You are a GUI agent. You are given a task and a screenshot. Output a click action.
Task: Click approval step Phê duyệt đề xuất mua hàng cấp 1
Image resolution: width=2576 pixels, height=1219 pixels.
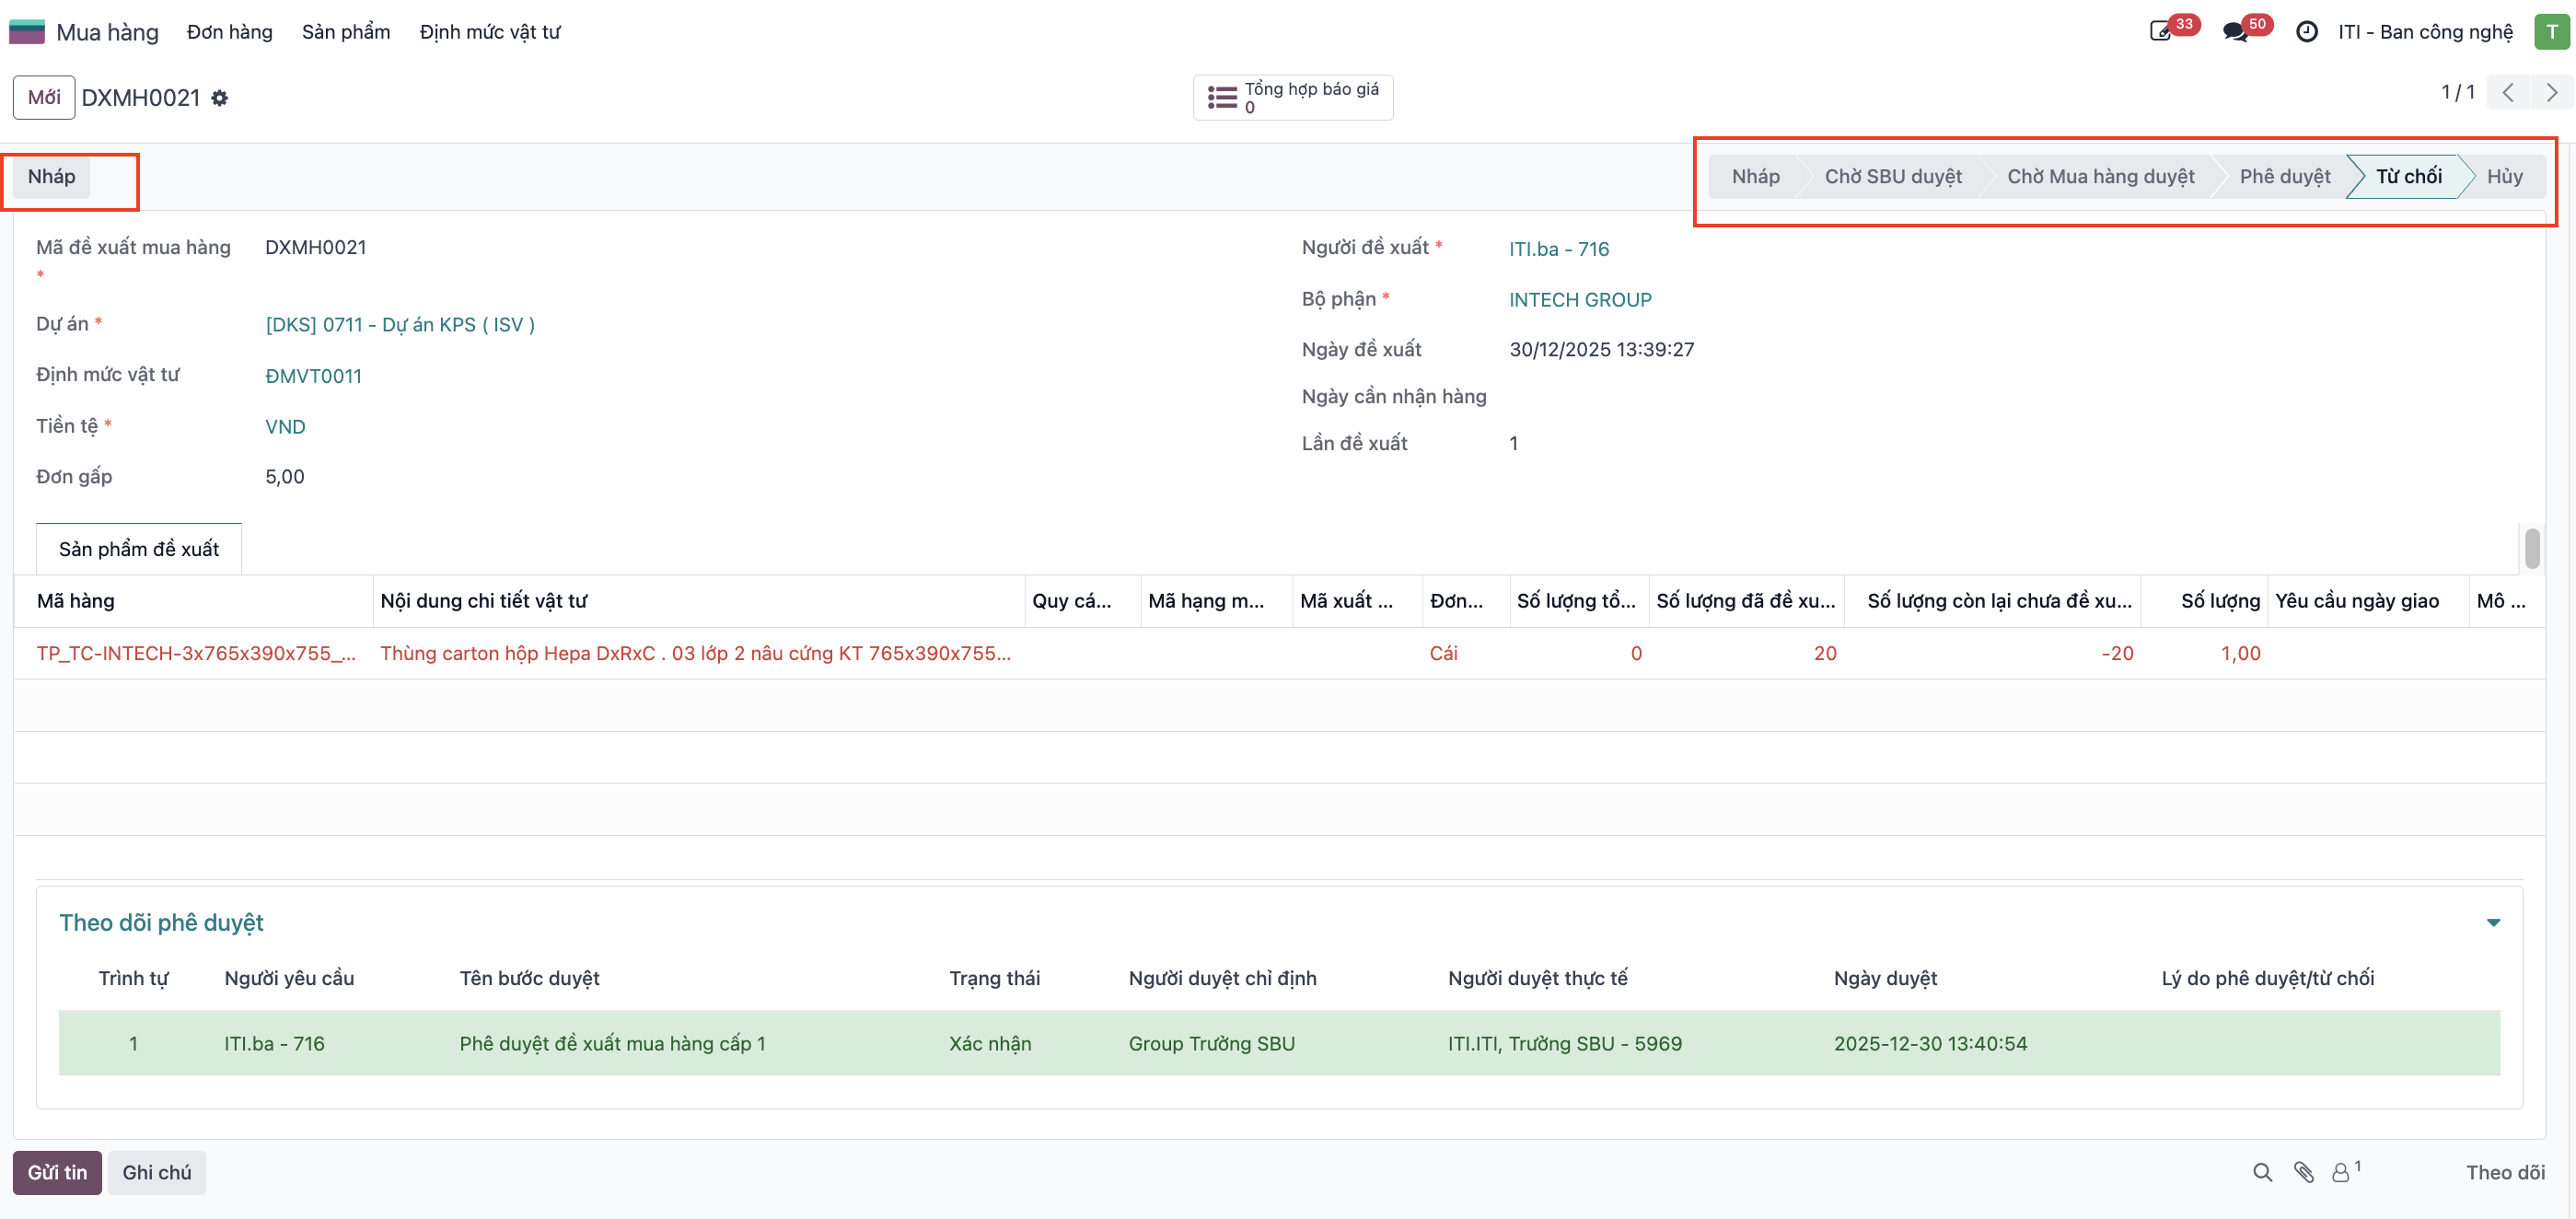pyautogui.click(x=612, y=1043)
